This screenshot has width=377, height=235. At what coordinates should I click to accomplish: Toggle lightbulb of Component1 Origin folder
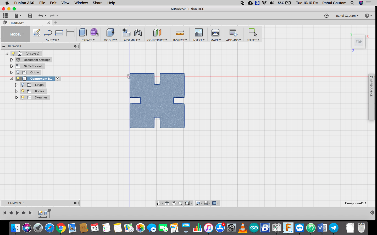23,85
